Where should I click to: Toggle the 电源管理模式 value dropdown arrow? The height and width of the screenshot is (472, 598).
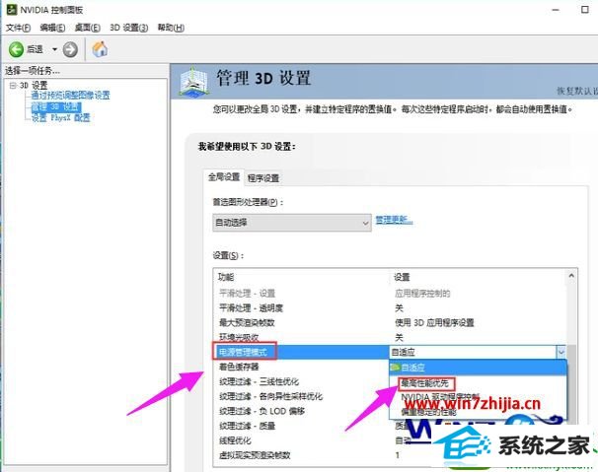point(561,352)
